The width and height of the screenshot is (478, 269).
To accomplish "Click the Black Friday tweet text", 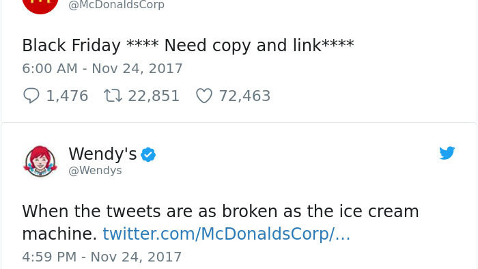I will [188, 46].
